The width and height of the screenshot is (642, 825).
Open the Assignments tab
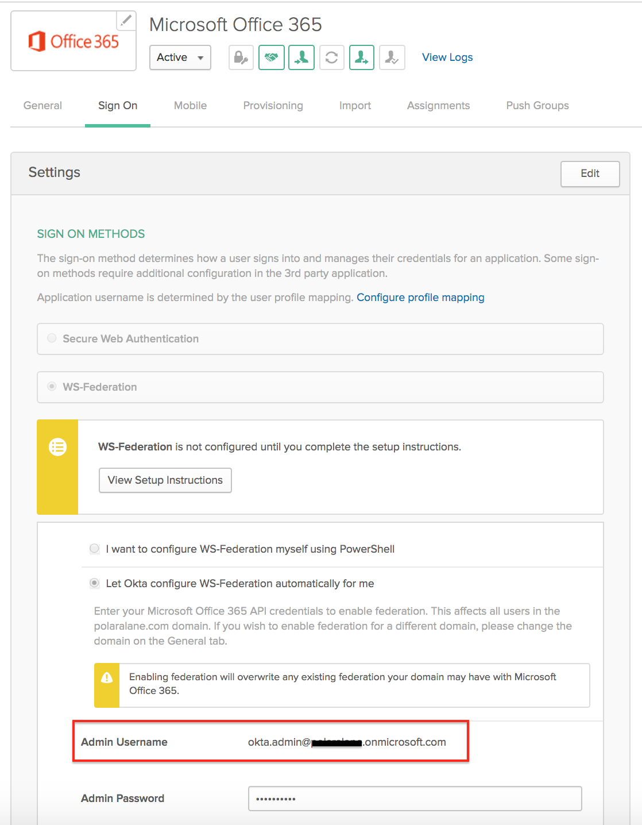click(438, 106)
